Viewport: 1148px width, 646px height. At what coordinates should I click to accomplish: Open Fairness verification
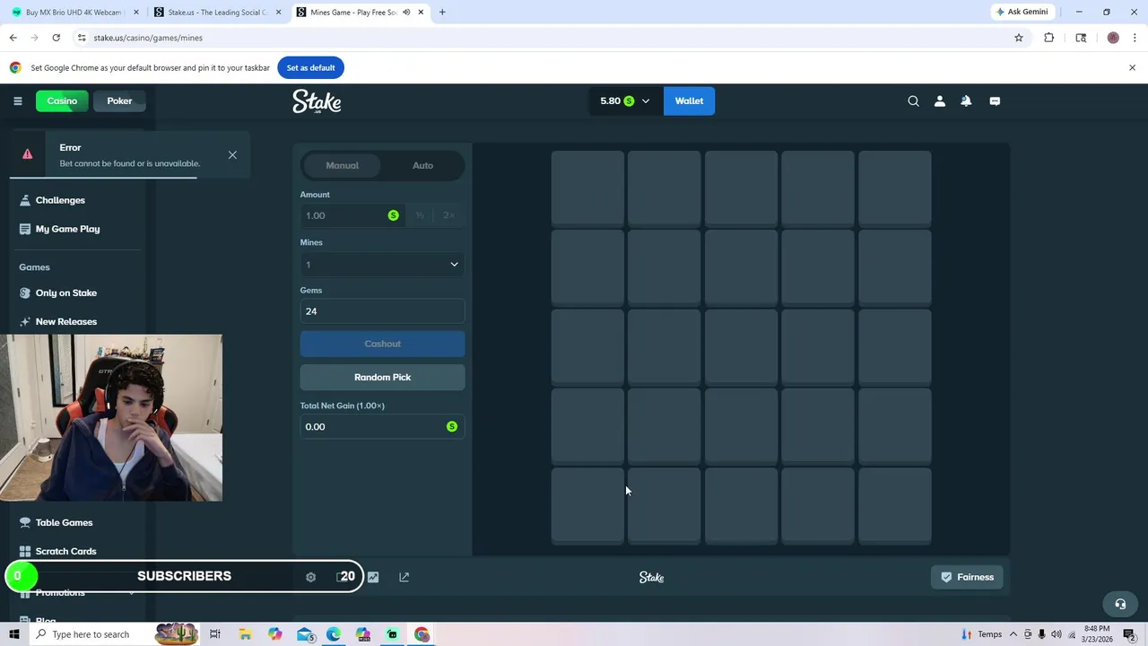tap(967, 577)
